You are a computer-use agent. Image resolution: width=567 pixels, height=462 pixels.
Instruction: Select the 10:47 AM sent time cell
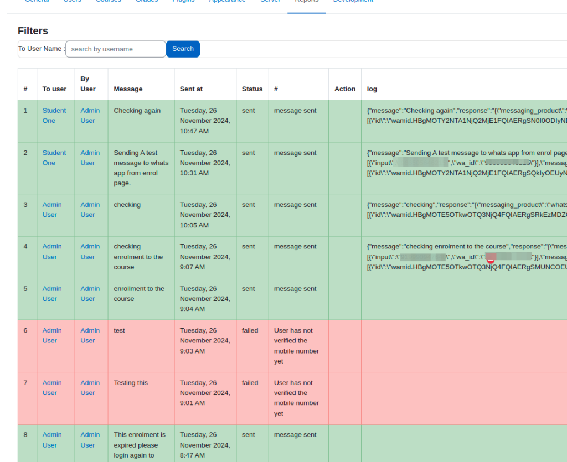[205, 121]
